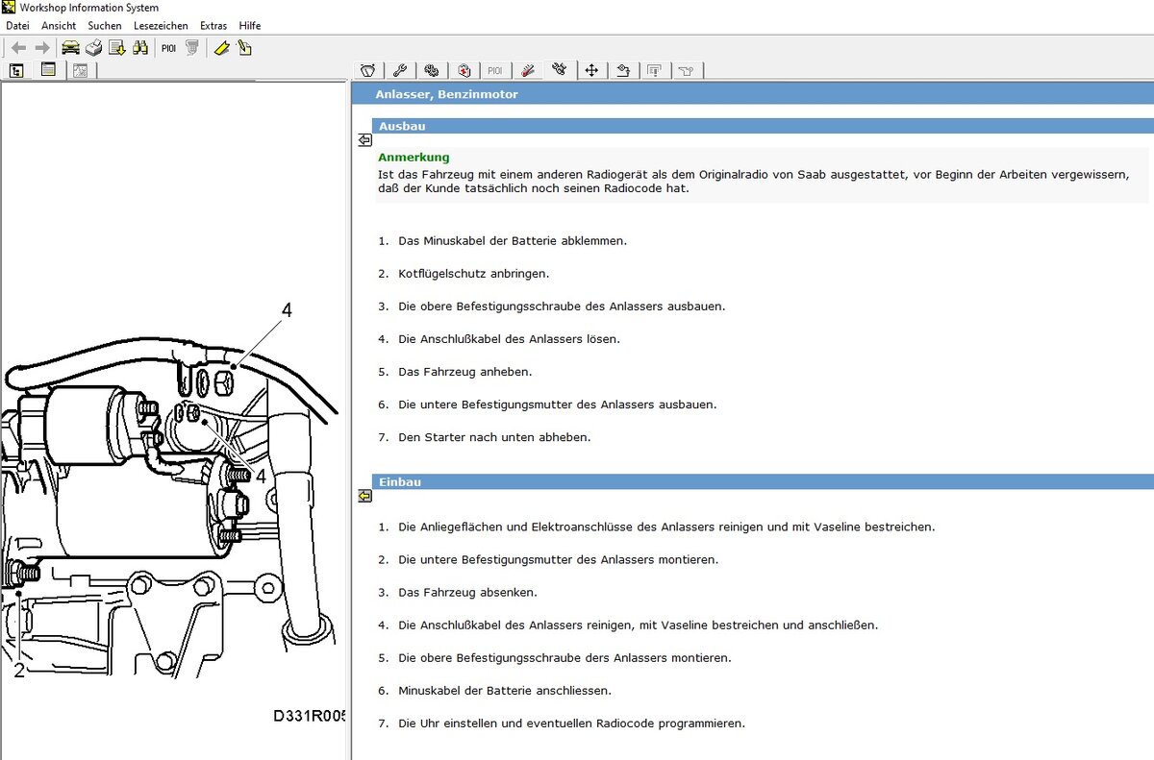Screen dimensions: 1154x760
Task: Switch to the tree structure tab in left panel
Action: click(x=16, y=70)
